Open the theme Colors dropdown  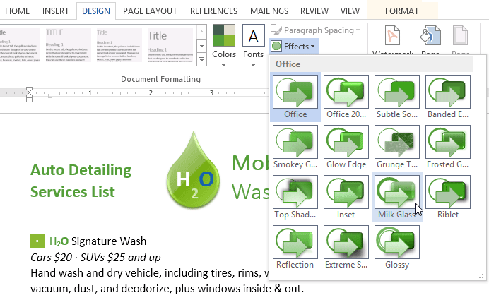(x=223, y=46)
